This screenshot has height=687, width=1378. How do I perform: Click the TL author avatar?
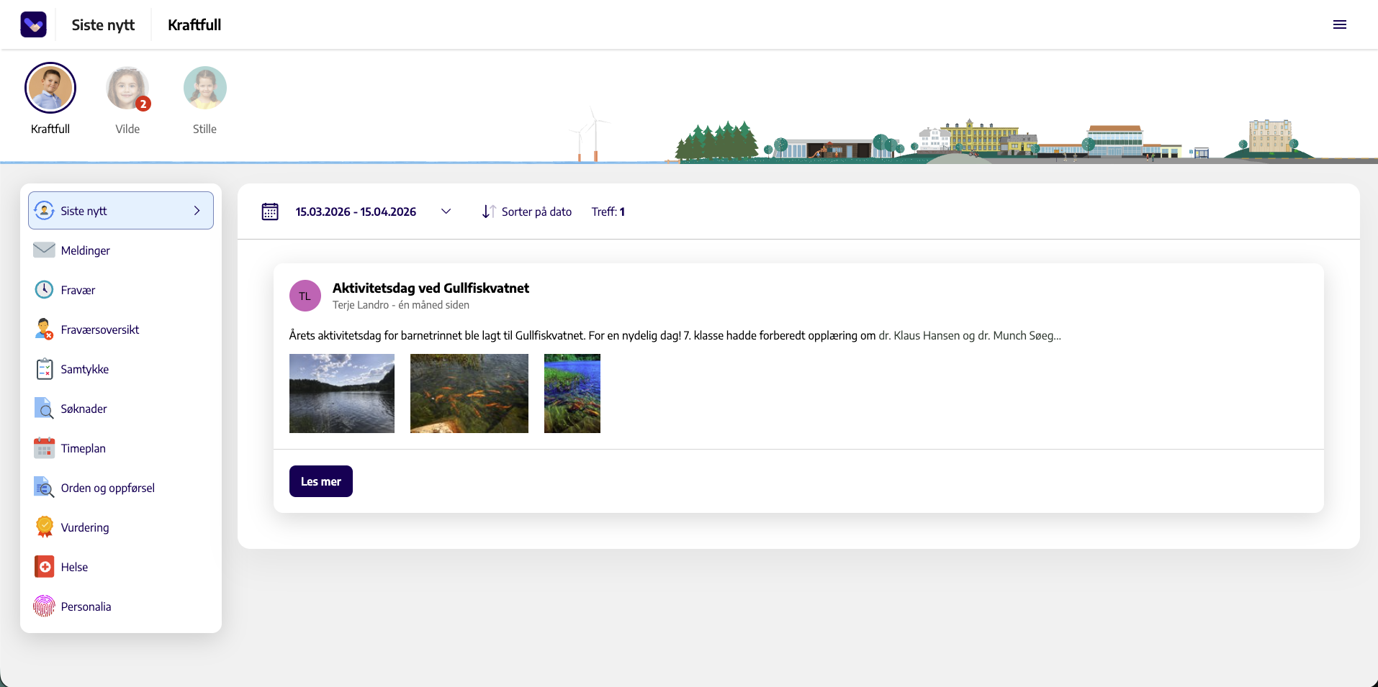click(x=305, y=296)
